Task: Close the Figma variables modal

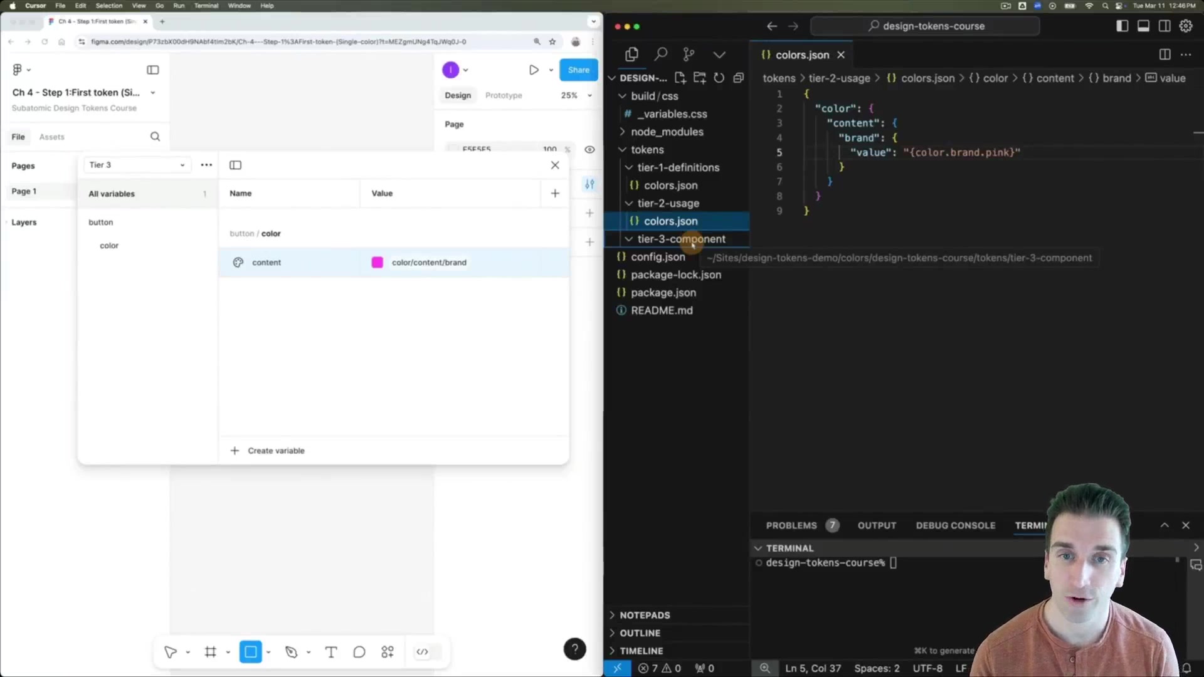Action: (555, 165)
